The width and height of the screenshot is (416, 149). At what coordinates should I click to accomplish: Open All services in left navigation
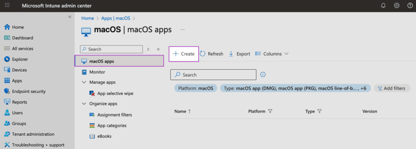pos(19,49)
